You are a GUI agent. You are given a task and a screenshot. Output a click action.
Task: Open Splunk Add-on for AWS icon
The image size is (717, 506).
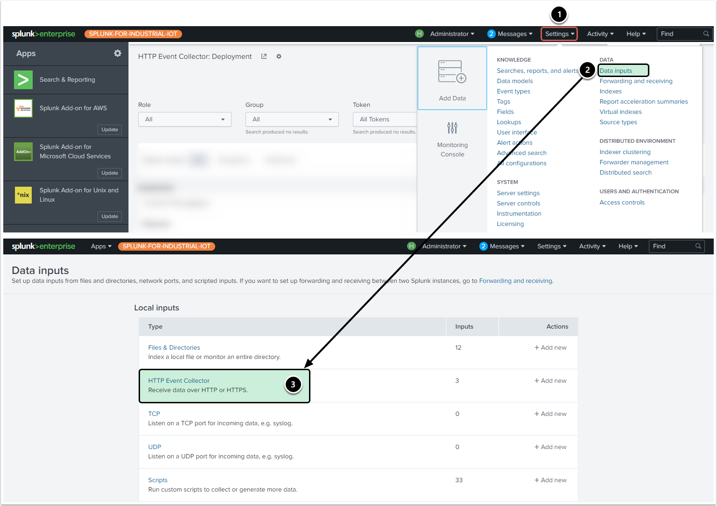tap(23, 108)
